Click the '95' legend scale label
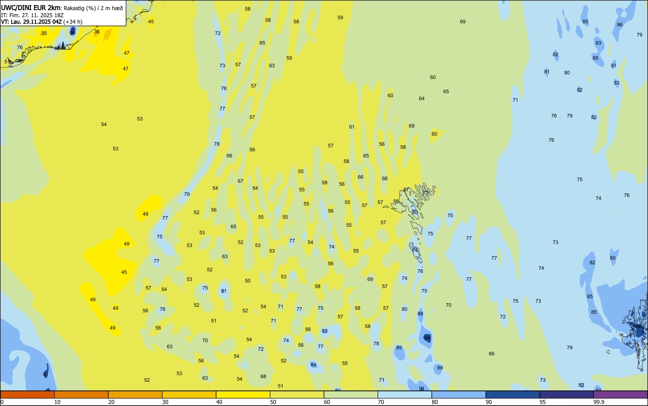The width and height of the screenshot is (648, 406). click(x=543, y=402)
